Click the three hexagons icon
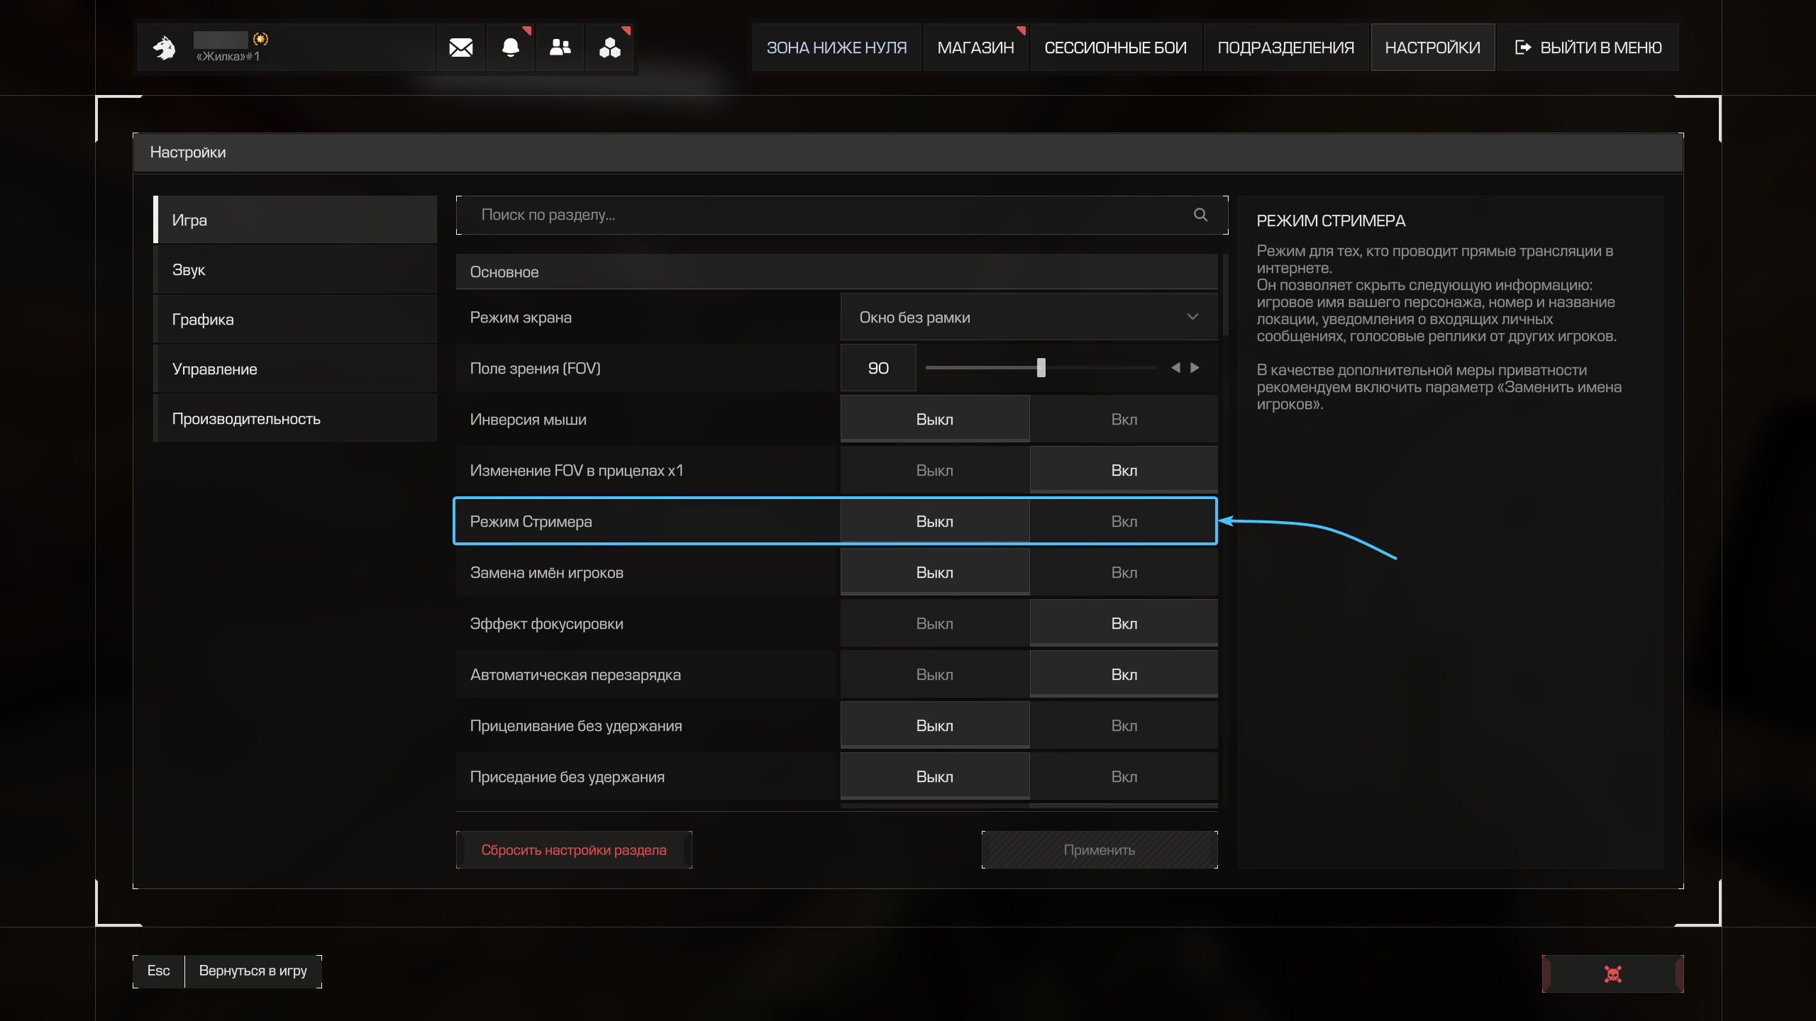This screenshot has height=1021, width=1816. pos(609,48)
